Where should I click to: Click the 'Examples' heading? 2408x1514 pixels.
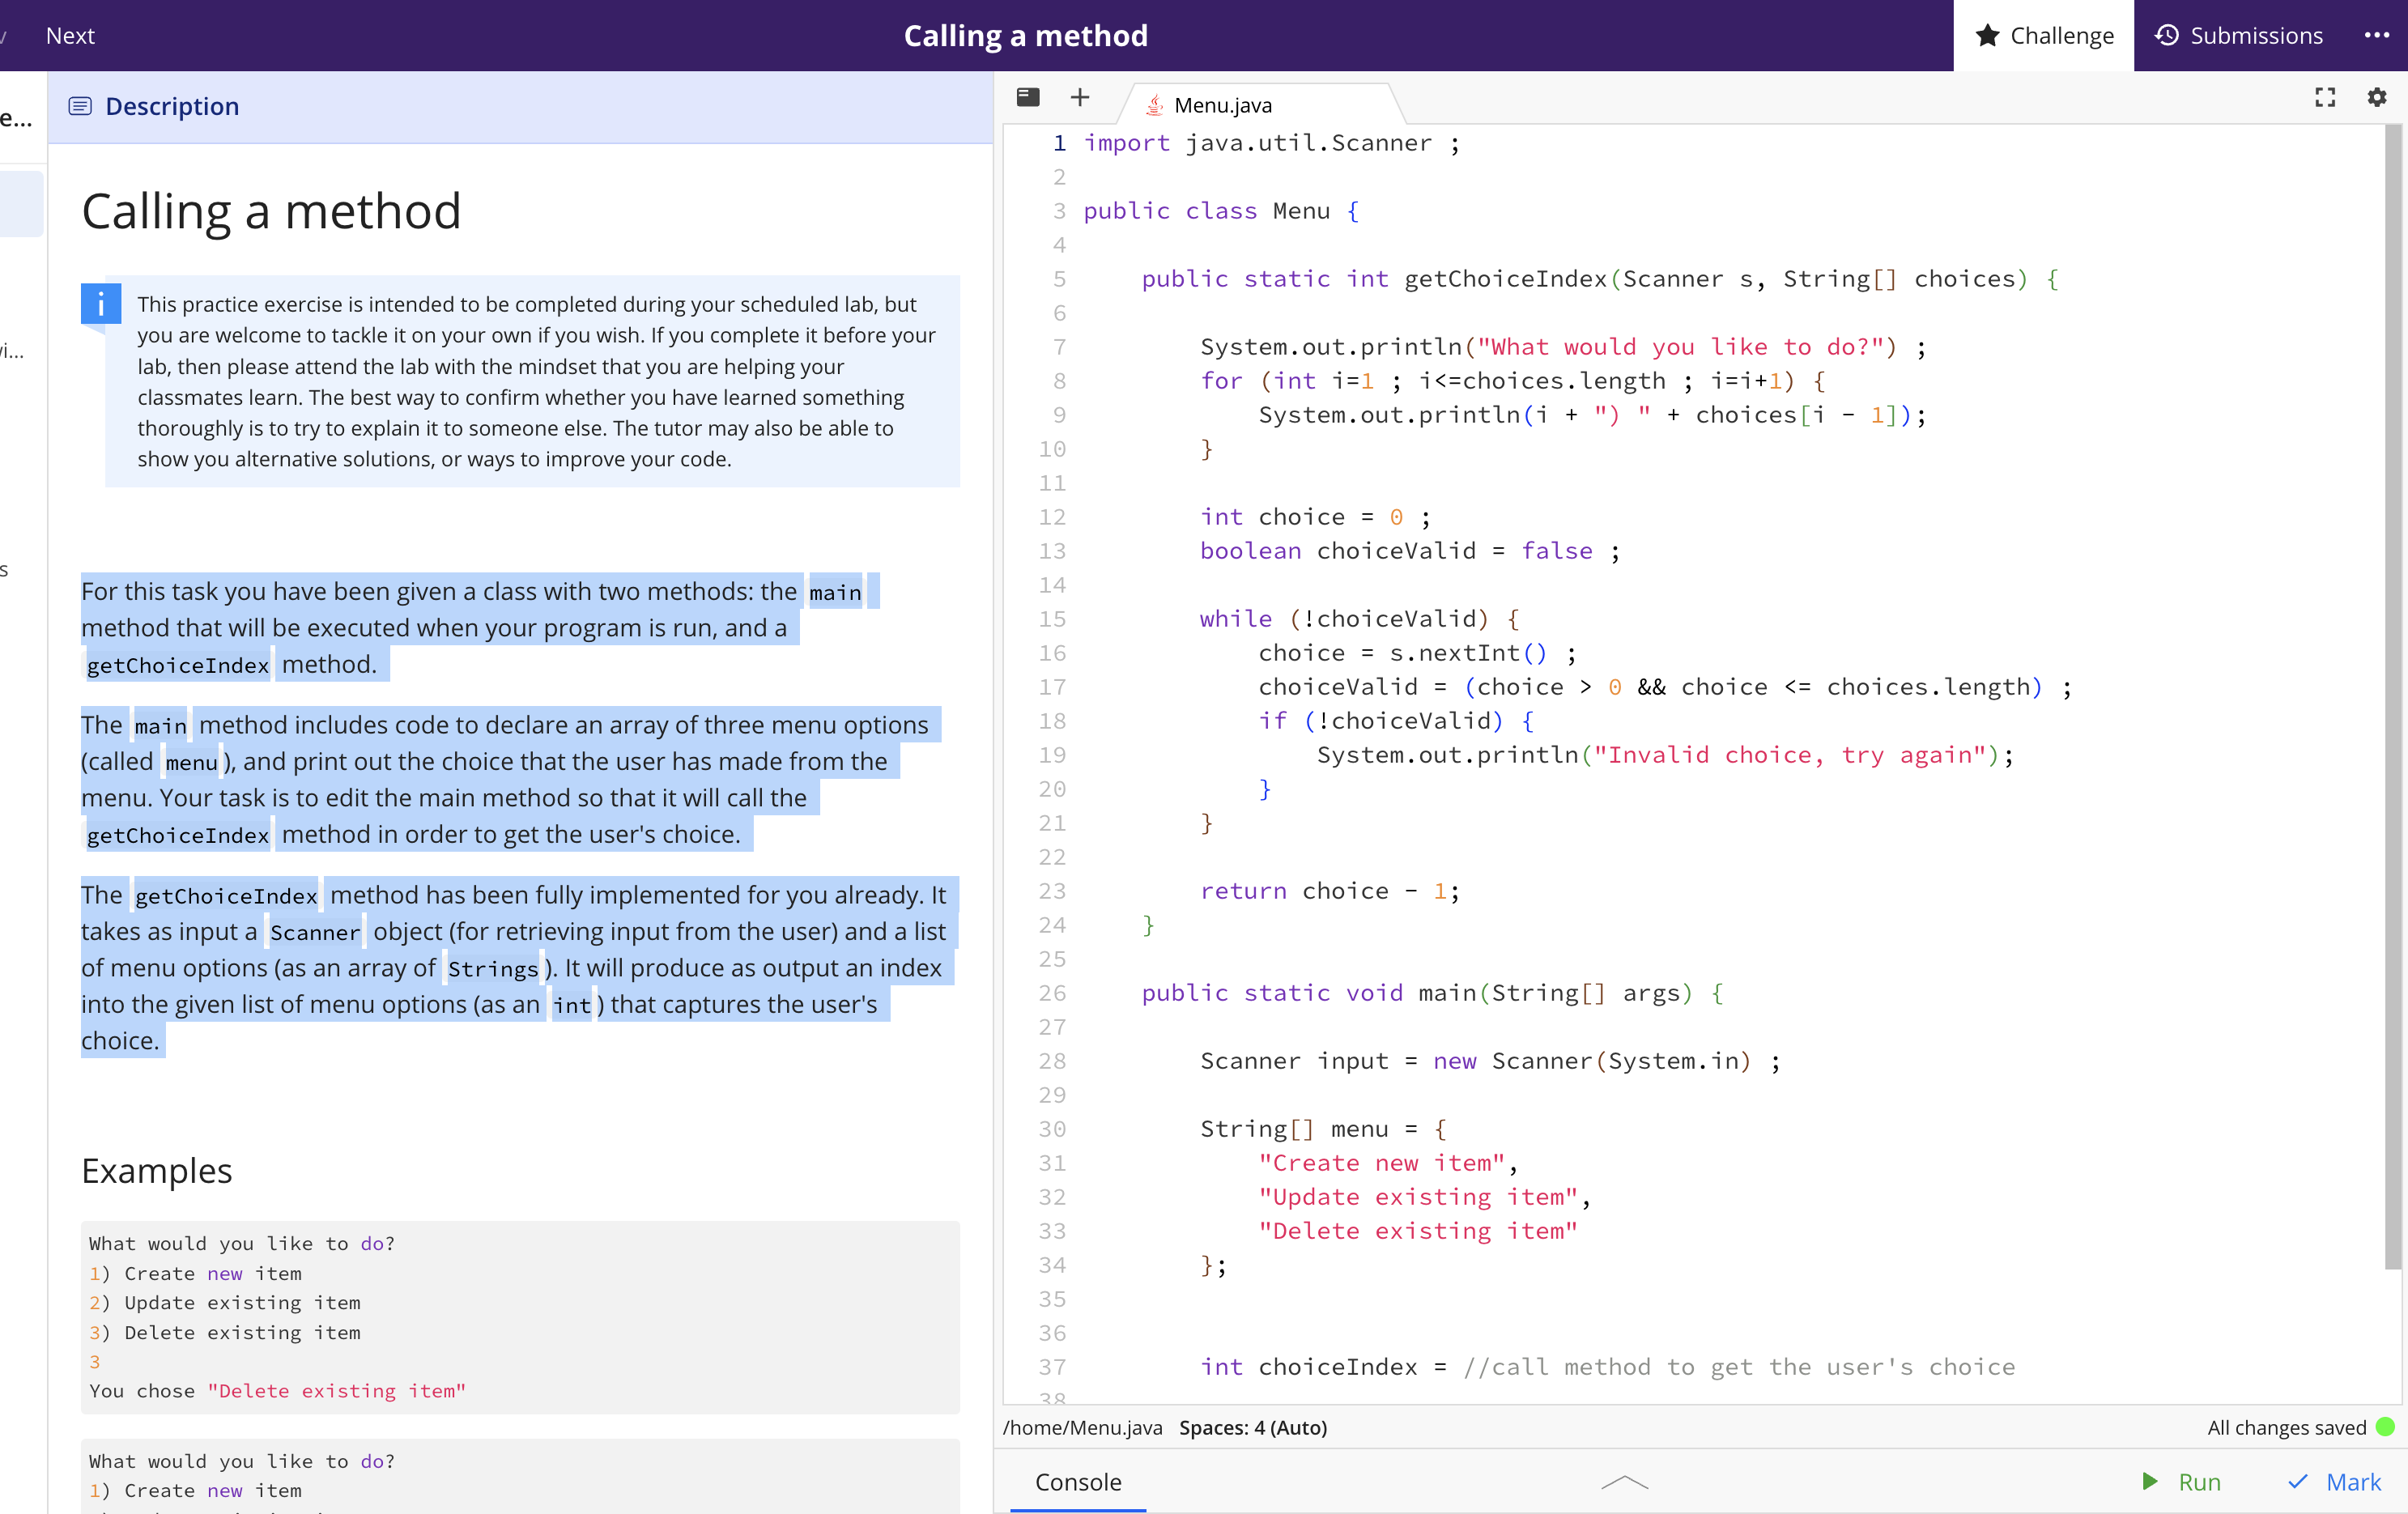157,1170
